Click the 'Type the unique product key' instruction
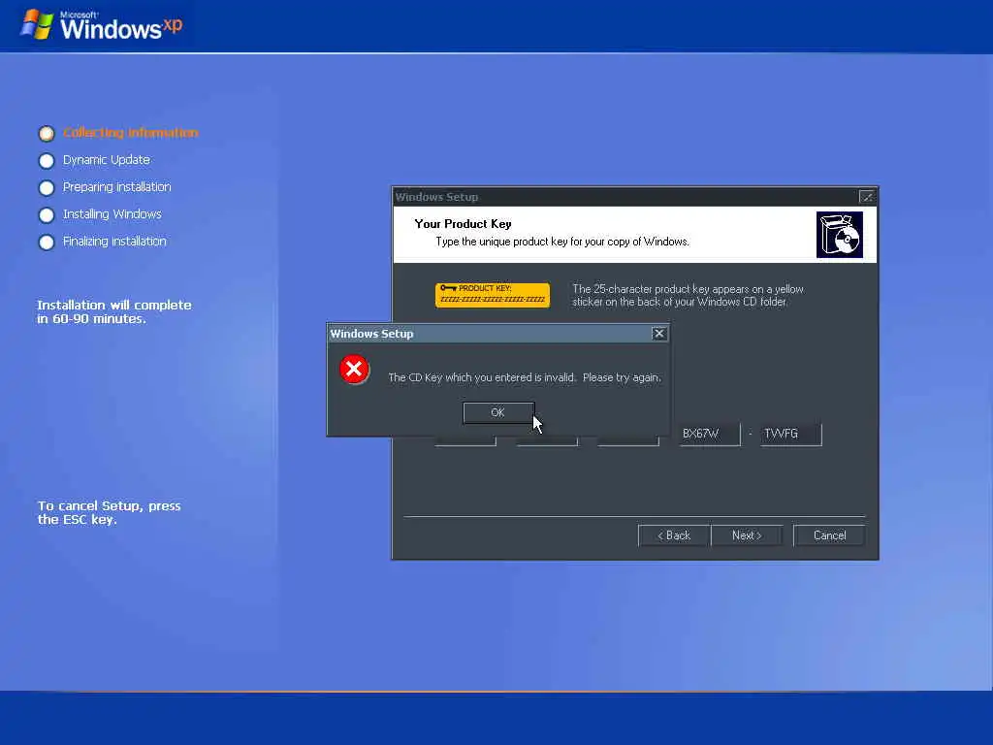The image size is (993, 745). (562, 242)
